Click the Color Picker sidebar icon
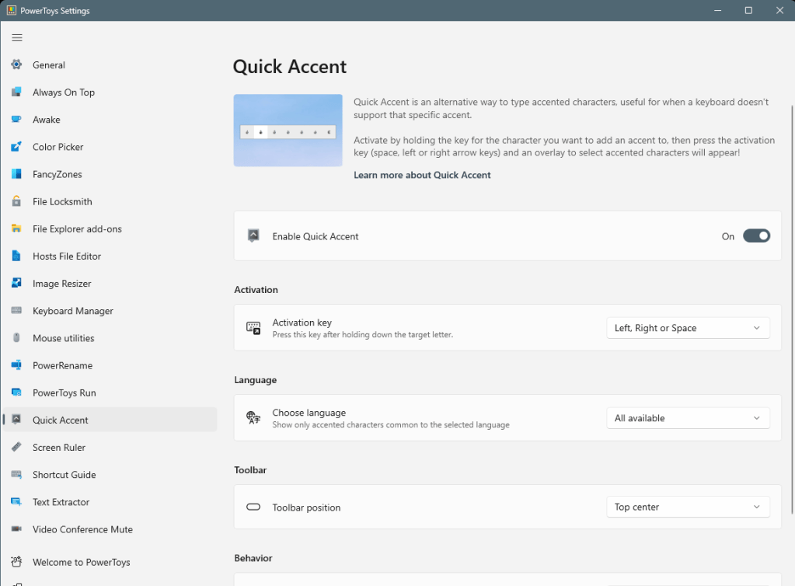Viewport: 795px width, 586px height. pyautogui.click(x=16, y=147)
